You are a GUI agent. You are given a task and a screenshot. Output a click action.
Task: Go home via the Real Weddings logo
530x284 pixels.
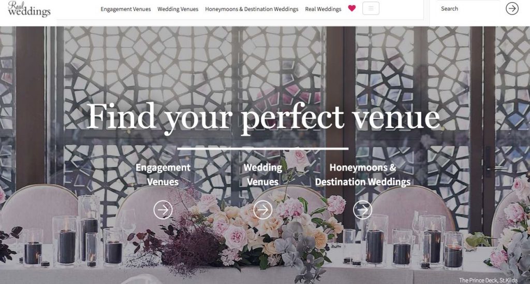pos(29,9)
